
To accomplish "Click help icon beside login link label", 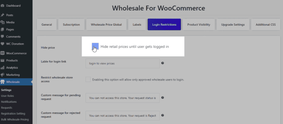I will [162, 63].
